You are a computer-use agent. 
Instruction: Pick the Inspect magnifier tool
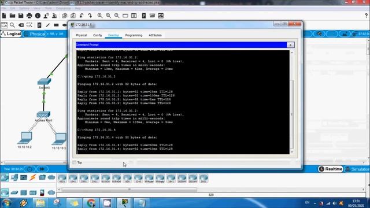(12, 25)
